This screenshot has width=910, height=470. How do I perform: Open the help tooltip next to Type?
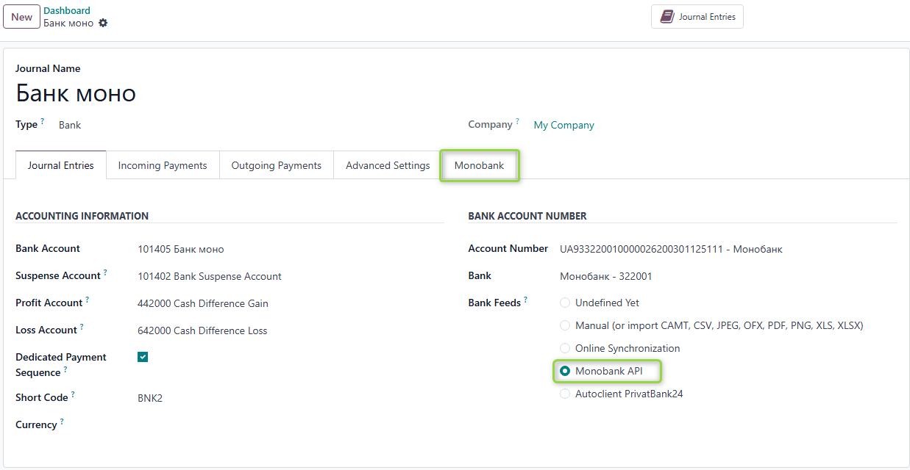pyautogui.click(x=43, y=120)
